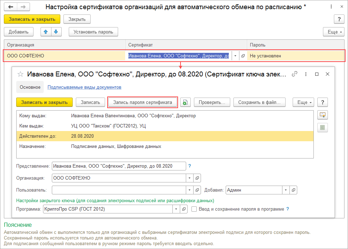Viewport: 348px width, 249px height.
Task: Open the certificate form Еще menu
Action: pos(303,102)
